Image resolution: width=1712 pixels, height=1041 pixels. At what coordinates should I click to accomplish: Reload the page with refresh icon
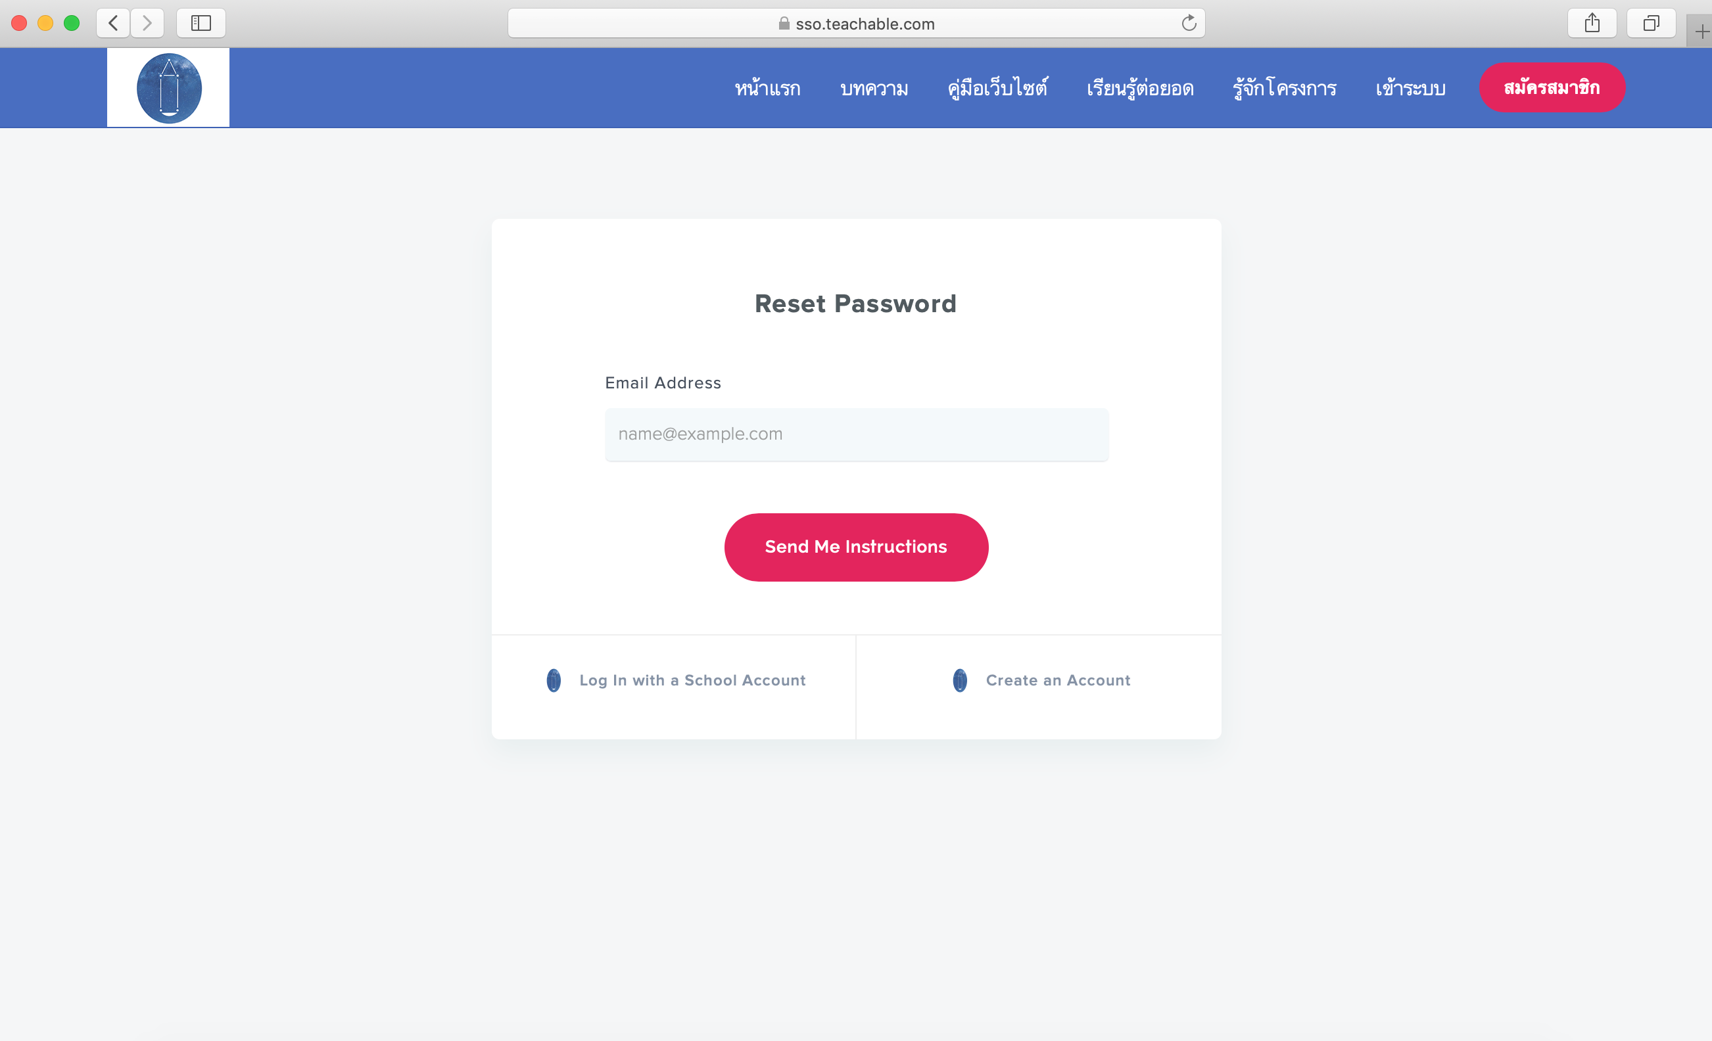[x=1189, y=24]
